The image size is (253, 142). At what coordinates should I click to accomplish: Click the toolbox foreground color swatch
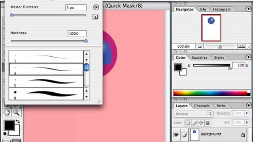(x=9, y=125)
